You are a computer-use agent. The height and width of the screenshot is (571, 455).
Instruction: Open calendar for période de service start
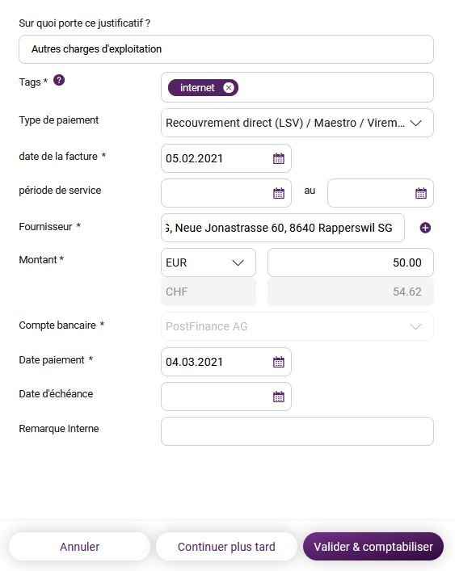(279, 193)
